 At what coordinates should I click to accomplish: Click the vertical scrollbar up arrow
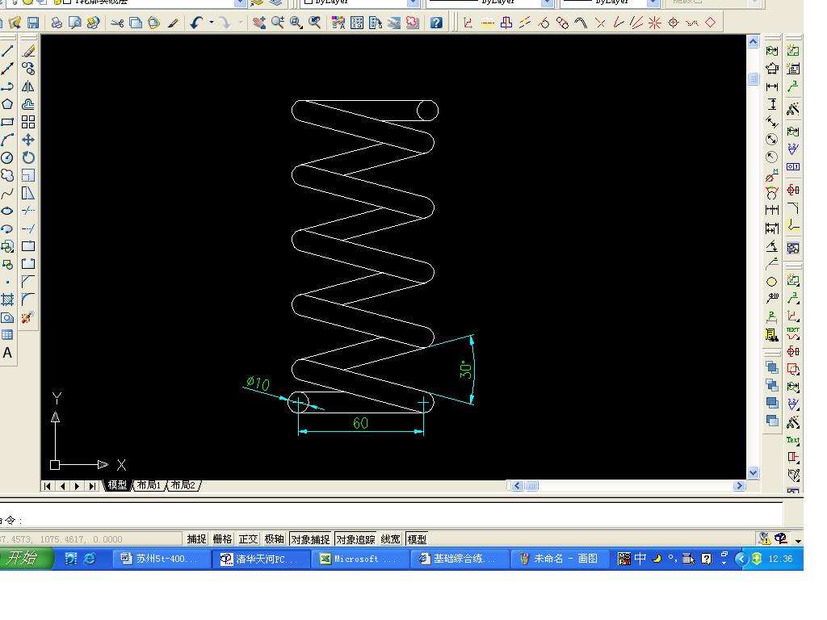[x=754, y=42]
